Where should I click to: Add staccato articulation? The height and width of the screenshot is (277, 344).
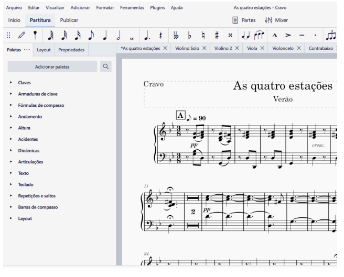[315, 35]
